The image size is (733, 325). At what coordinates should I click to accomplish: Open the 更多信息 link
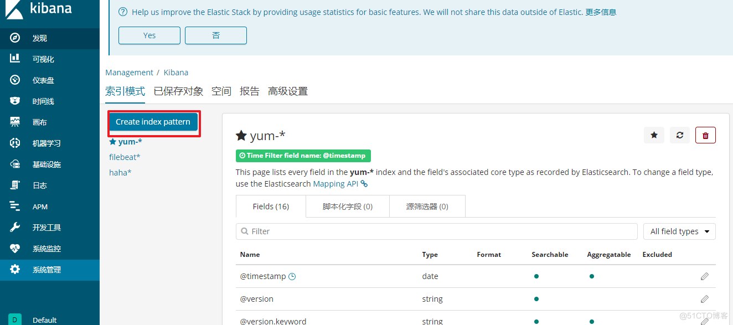pyautogui.click(x=601, y=12)
